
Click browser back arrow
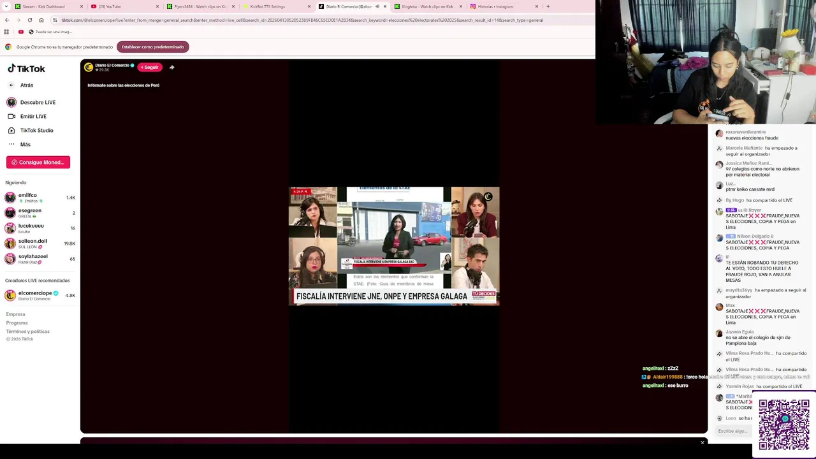point(7,20)
